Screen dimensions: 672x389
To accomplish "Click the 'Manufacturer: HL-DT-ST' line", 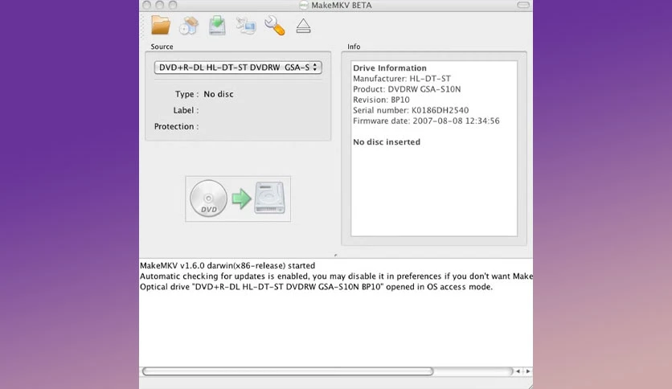I will 402,79.
